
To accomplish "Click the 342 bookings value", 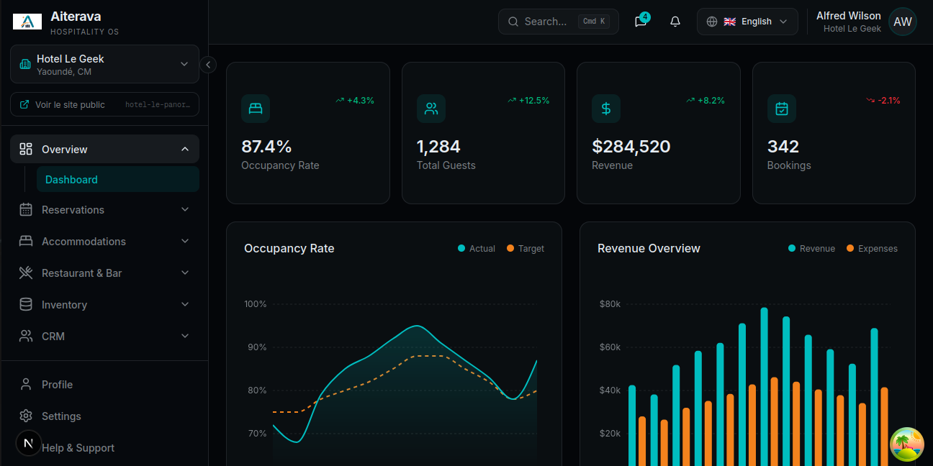I will coord(783,147).
